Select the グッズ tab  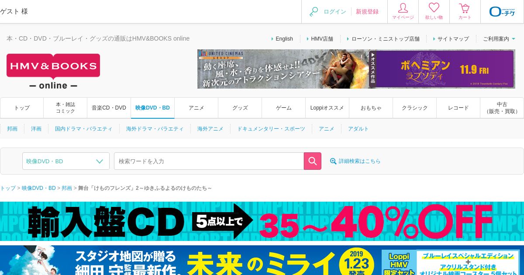click(240, 108)
